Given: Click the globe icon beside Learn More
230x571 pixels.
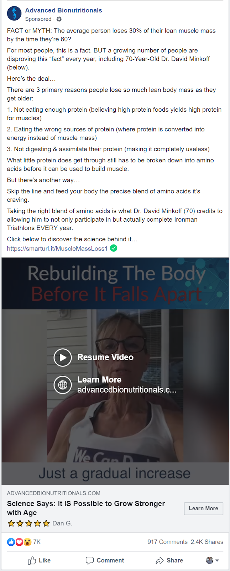Looking at the screenshot, I should click(x=63, y=385).
